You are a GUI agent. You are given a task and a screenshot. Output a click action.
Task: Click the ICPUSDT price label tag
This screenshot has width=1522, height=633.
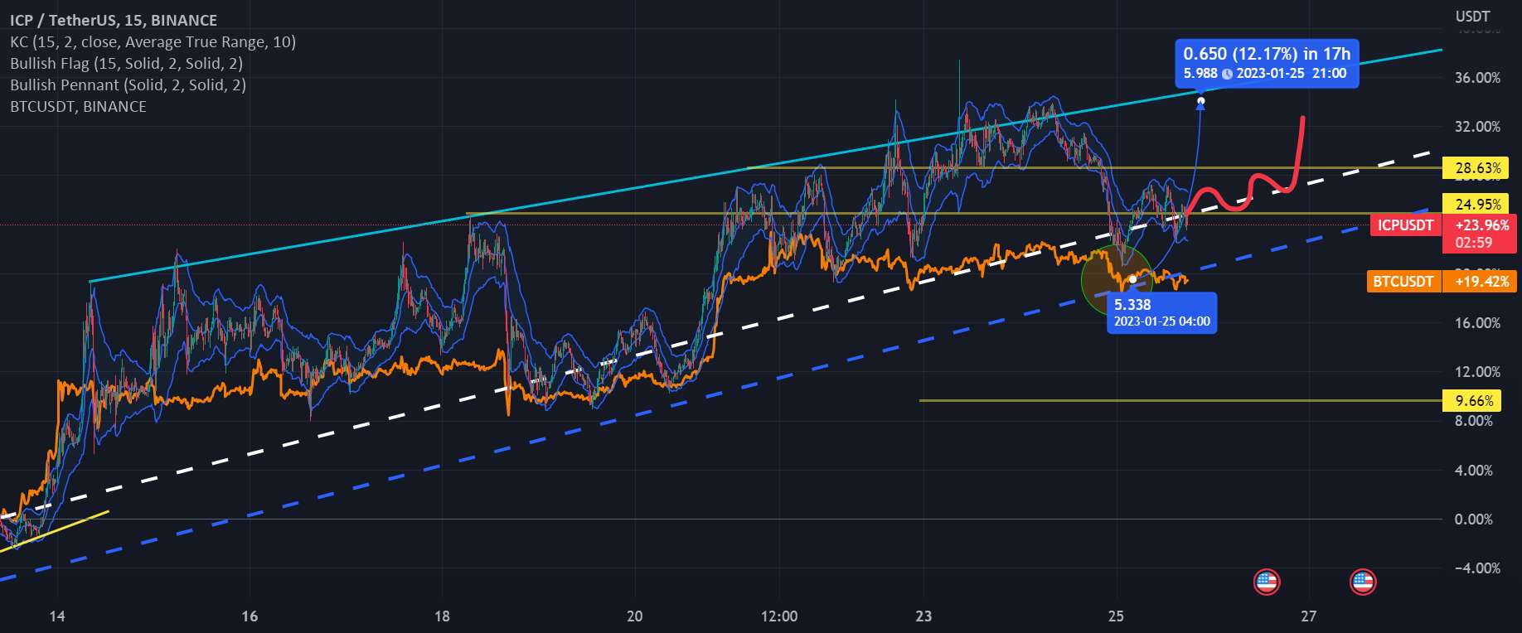tap(1405, 225)
